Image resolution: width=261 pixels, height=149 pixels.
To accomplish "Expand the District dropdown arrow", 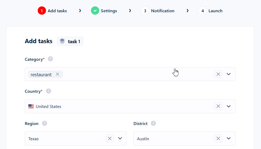I will coord(229,138).
